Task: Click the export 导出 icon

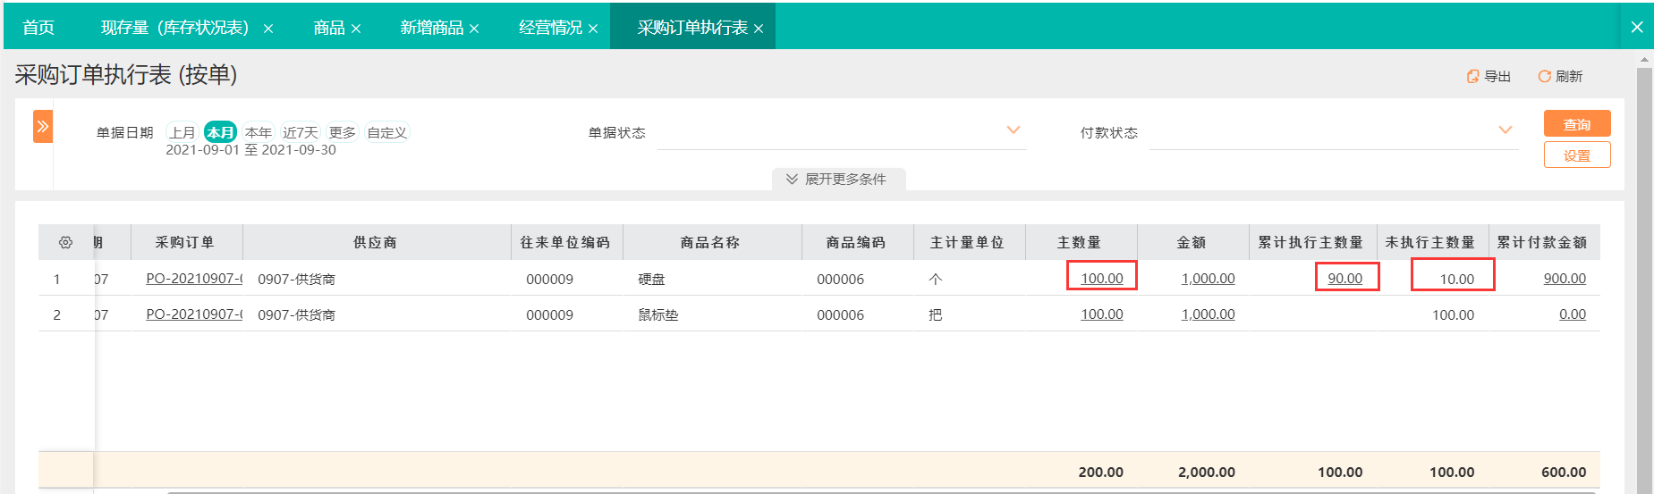Action: coord(1472,76)
